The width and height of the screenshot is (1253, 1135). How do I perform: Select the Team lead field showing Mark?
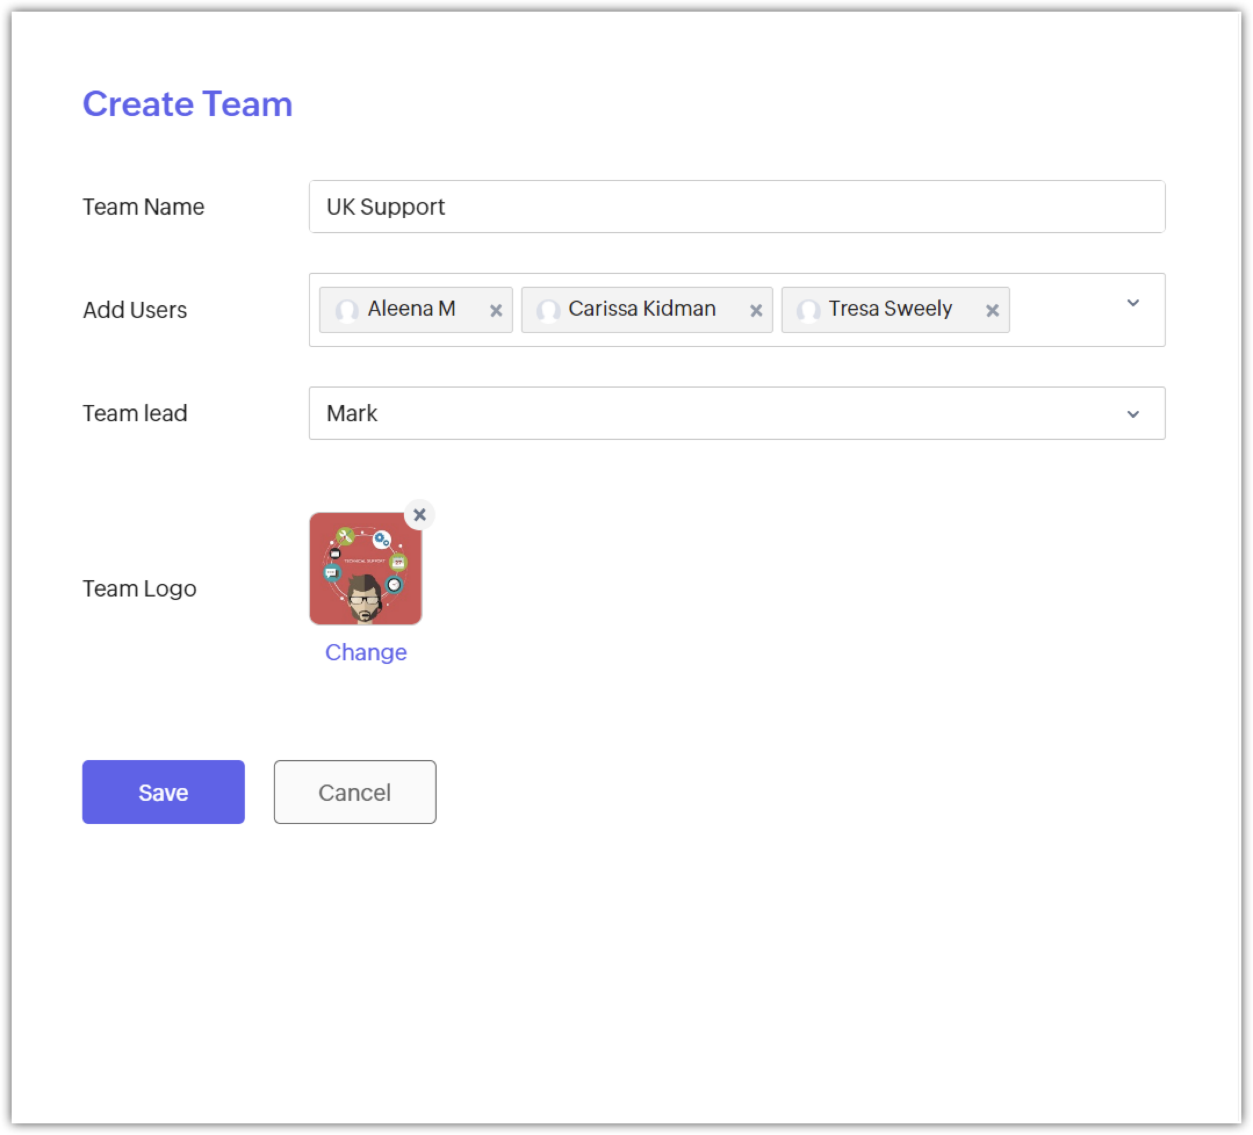click(683, 414)
